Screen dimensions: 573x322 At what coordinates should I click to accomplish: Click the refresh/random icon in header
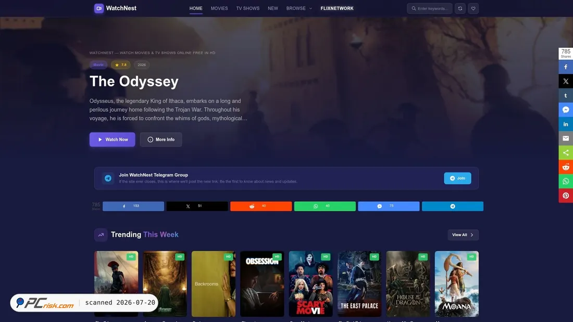click(460, 8)
